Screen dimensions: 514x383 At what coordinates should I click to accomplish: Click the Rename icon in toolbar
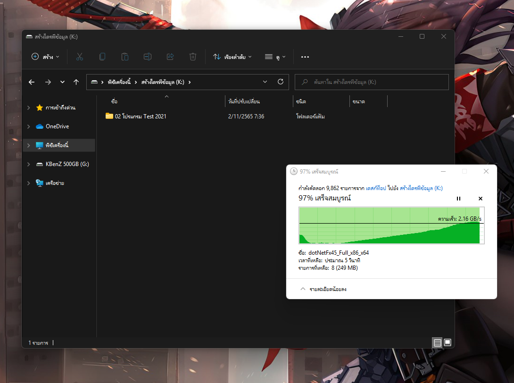[x=148, y=57]
